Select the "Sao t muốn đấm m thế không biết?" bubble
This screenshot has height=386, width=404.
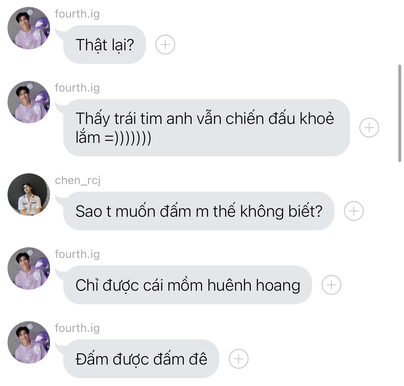point(199,211)
